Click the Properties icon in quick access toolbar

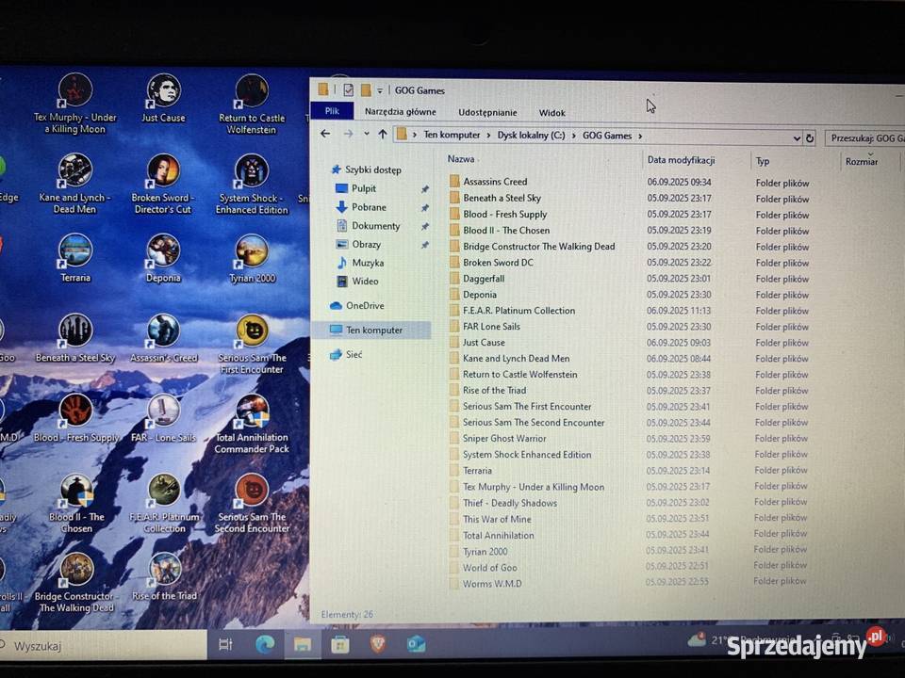(348, 90)
